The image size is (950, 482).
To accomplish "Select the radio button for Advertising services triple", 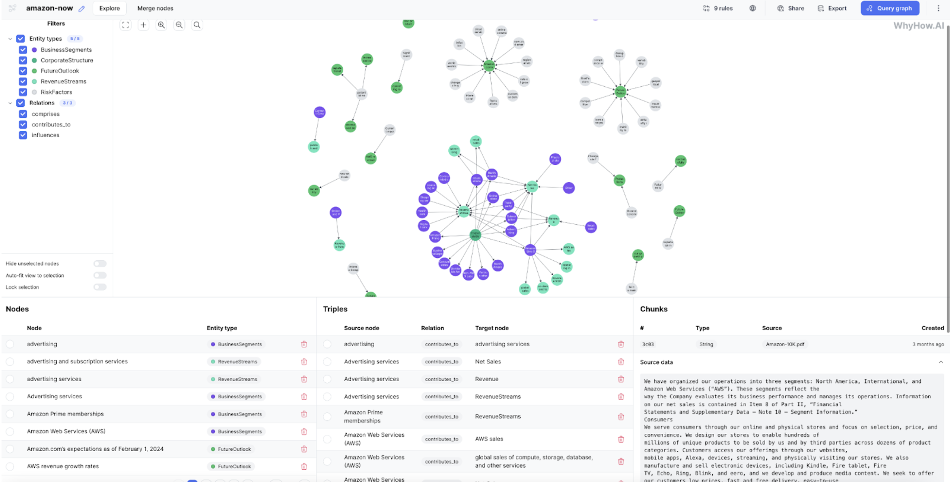I will coord(327,361).
